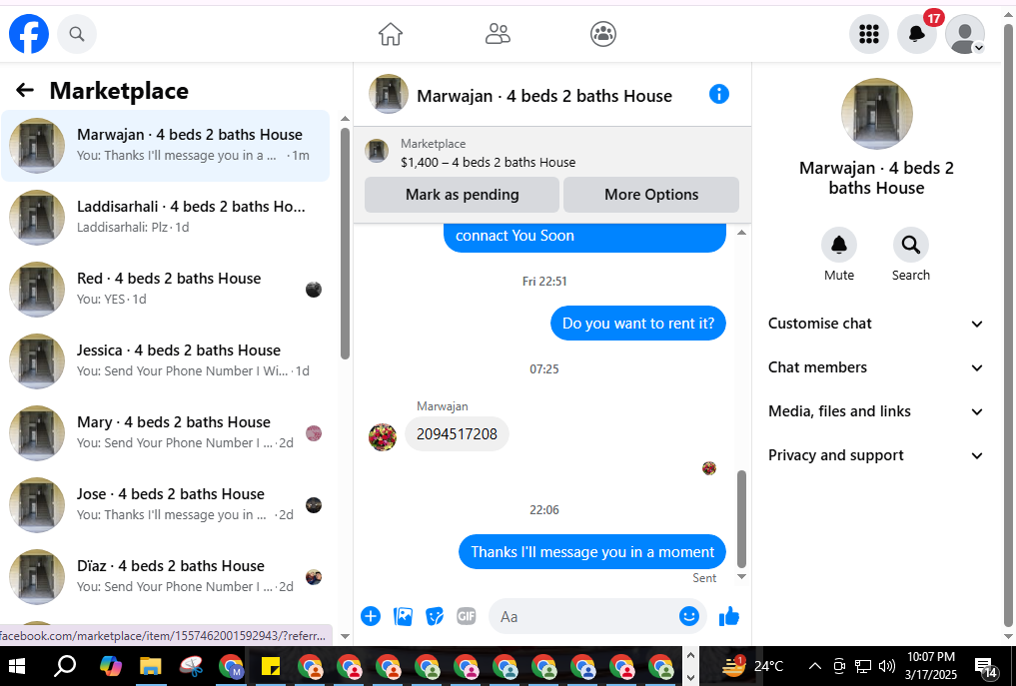Viewport: 1016px width, 686px height.
Task: Open Mary conversation in chat list
Action: pos(165,432)
